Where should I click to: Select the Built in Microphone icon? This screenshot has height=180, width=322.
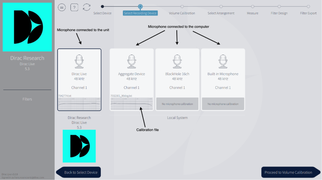(x=223, y=61)
